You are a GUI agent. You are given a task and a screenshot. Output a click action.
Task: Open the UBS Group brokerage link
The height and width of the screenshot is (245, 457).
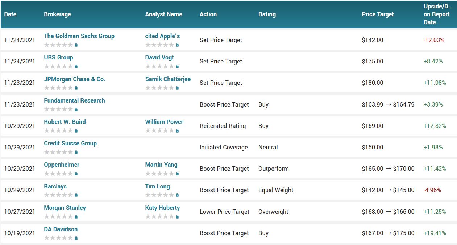tap(58, 57)
